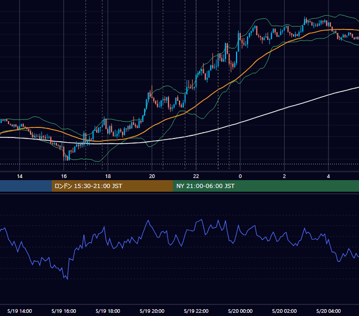Viewport: 359px width, 316px height.
Task: Click the 5/19 22:00 time label
Action: 196,311
